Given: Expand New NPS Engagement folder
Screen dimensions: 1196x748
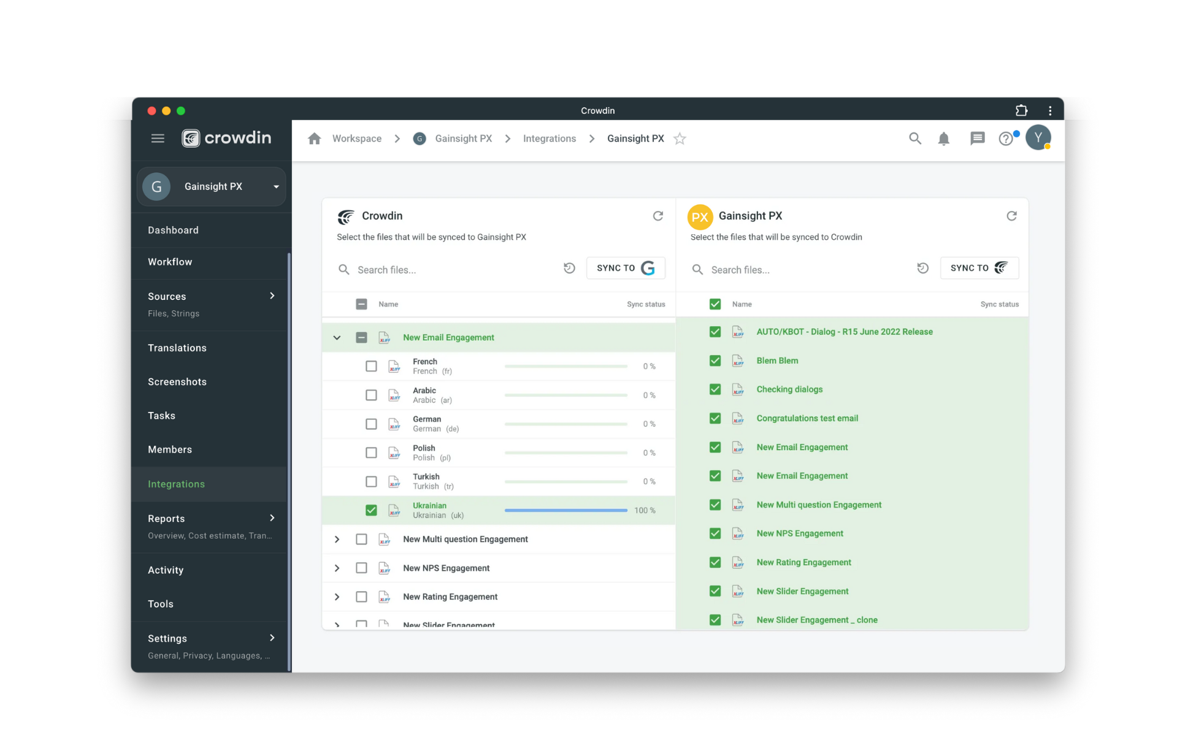Looking at the screenshot, I should point(337,568).
